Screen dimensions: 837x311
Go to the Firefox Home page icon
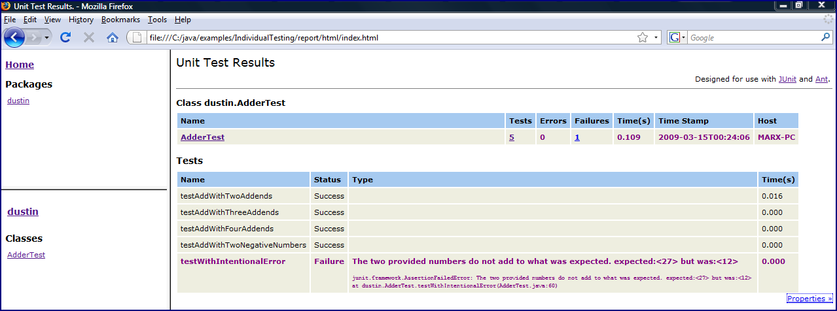pyautogui.click(x=113, y=38)
